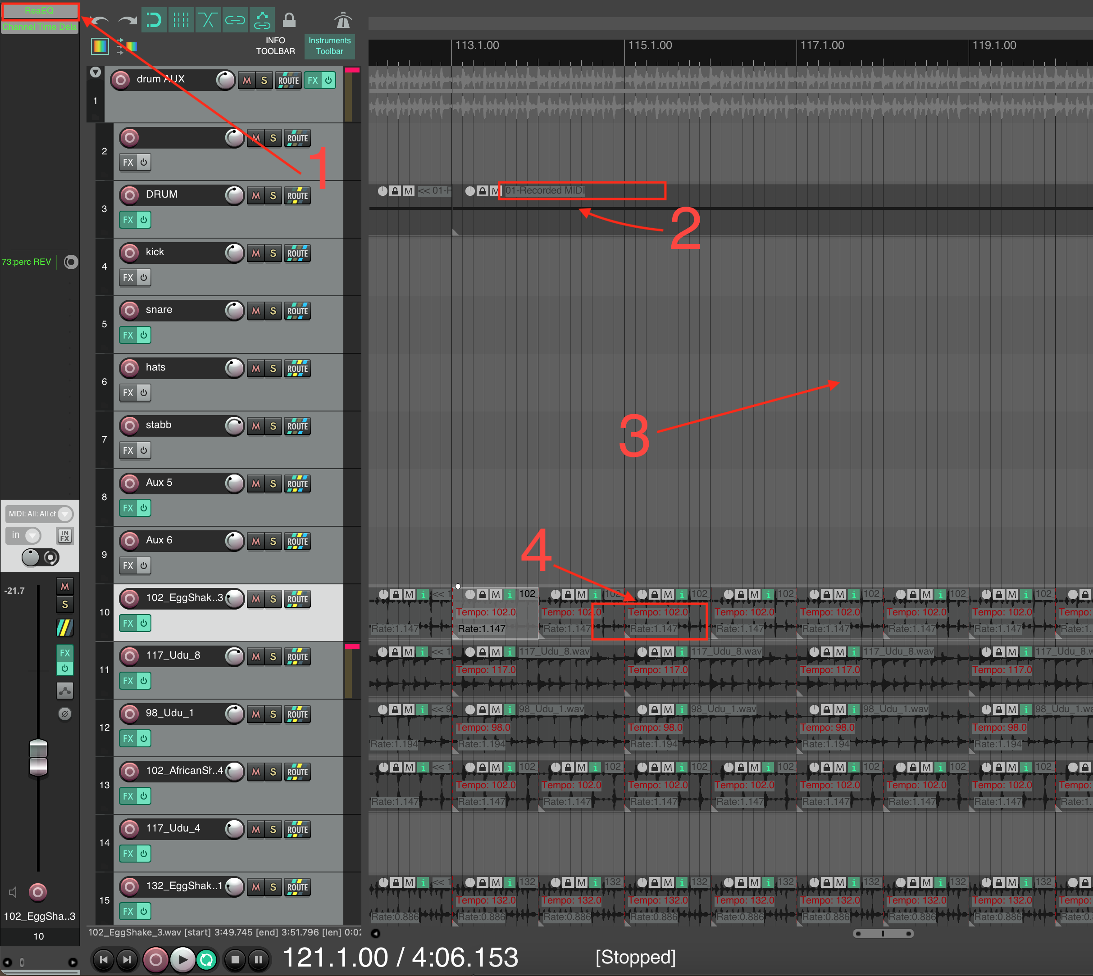This screenshot has width=1093, height=976.
Task: Open routing for Aux 5 track
Action: pyautogui.click(x=297, y=484)
